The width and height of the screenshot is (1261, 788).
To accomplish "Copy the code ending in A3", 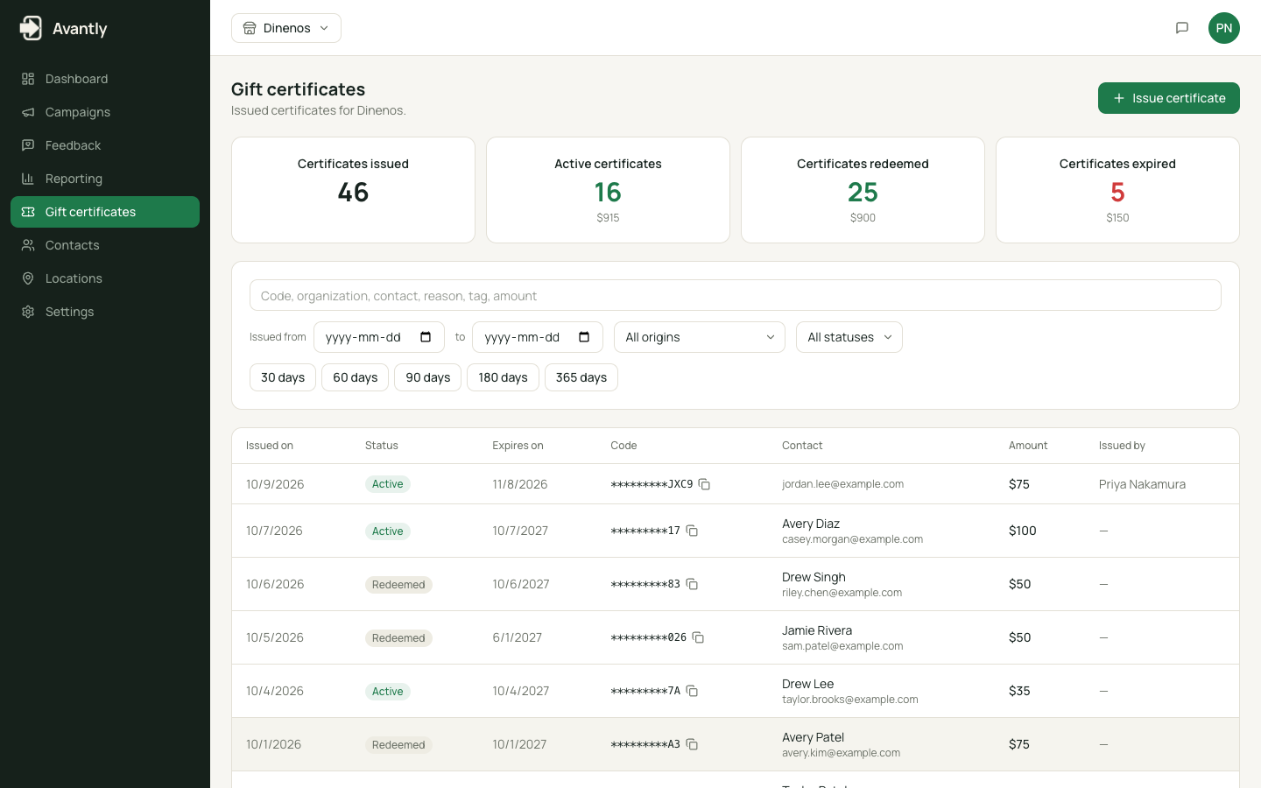I will click(692, 744).
